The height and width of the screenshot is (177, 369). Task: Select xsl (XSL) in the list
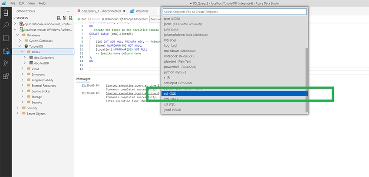(x=233, y=104)
